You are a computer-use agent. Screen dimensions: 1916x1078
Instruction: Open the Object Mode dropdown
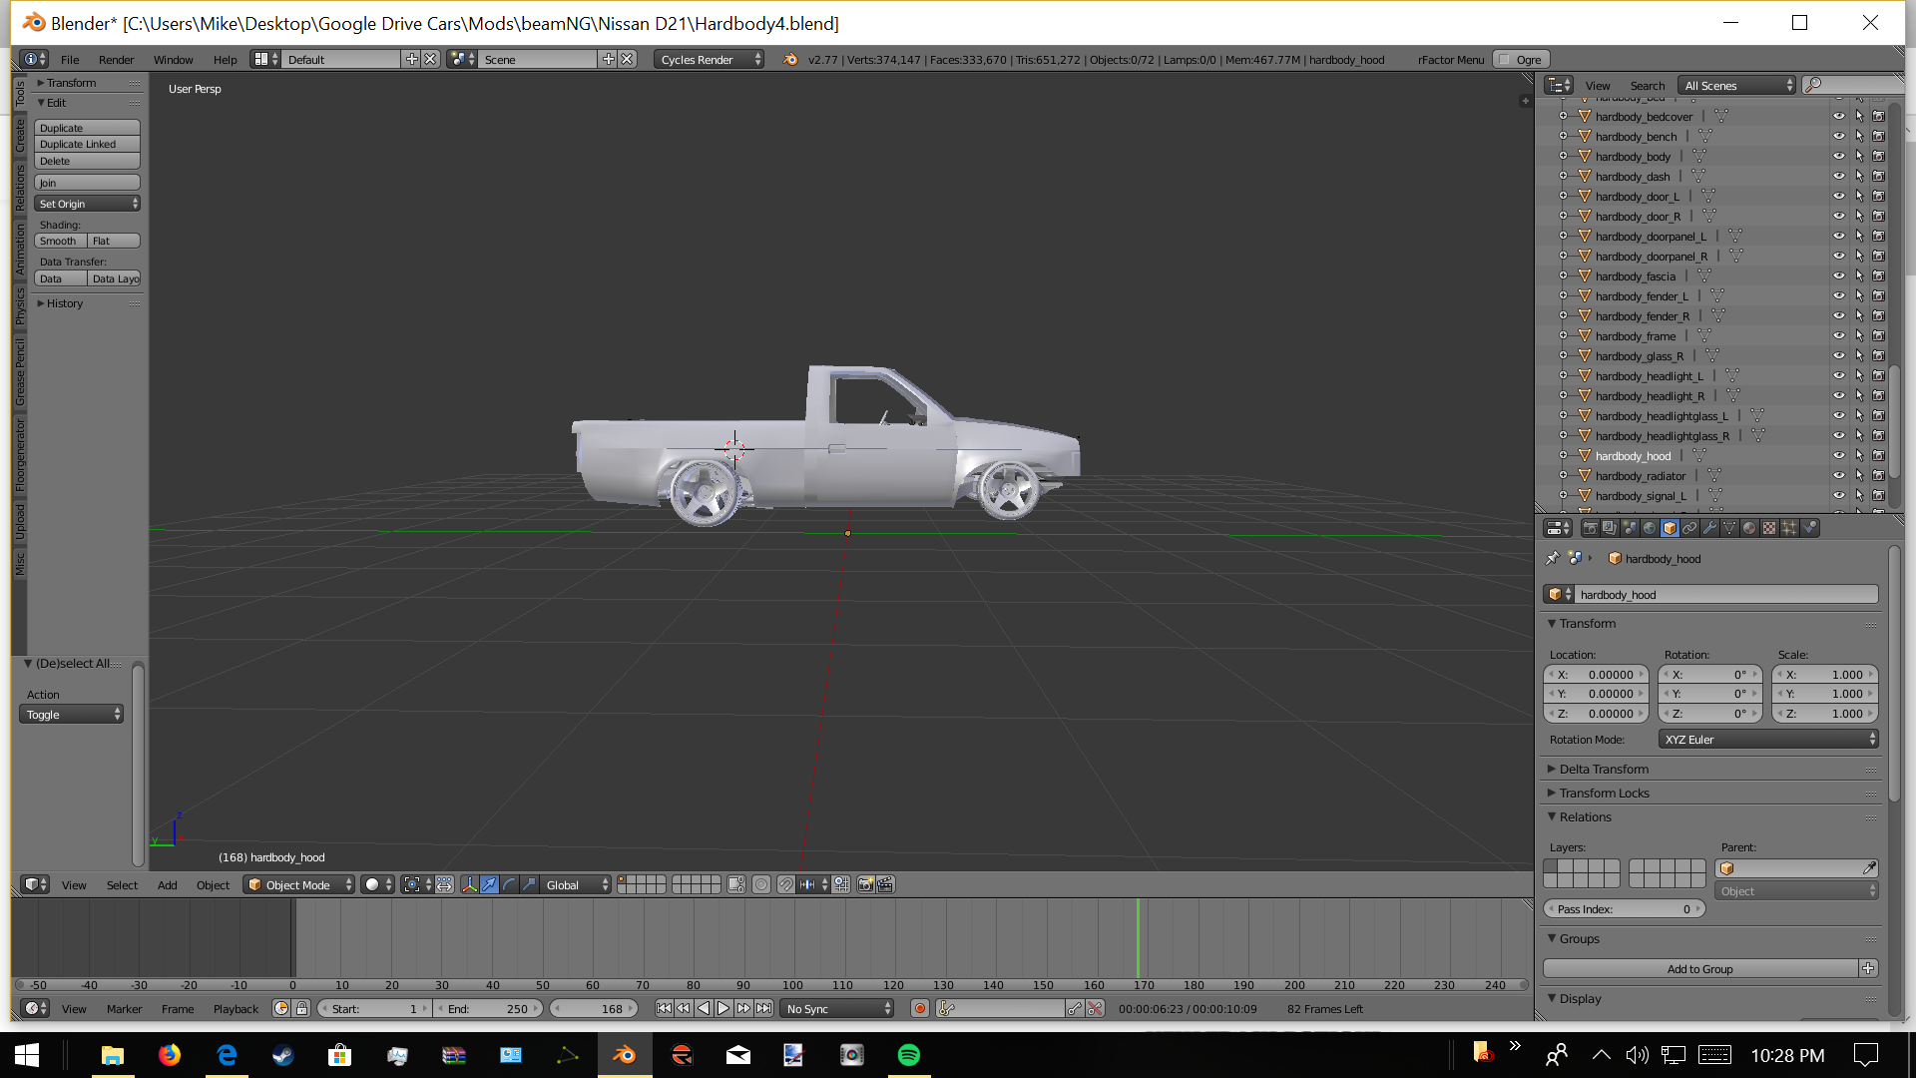(298, 884)
